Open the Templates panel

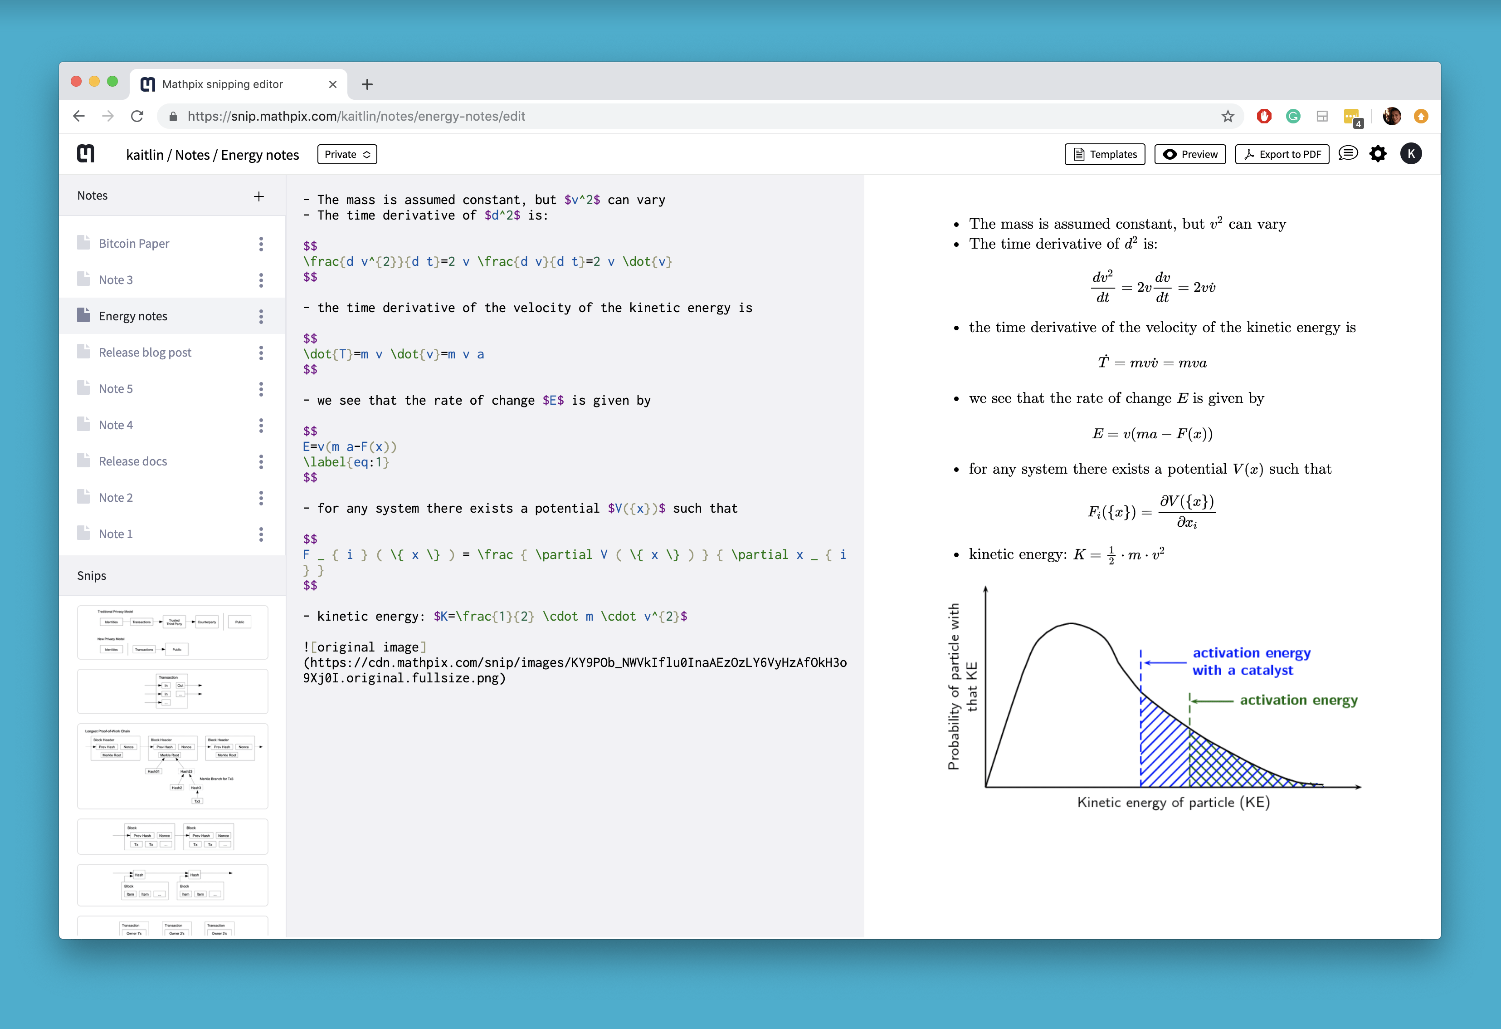1104,154
